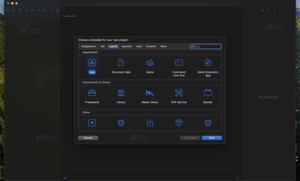The image size is (300, 181).
Task: Switch to the Multiplatform tab
Action: [x=89, y=46]
